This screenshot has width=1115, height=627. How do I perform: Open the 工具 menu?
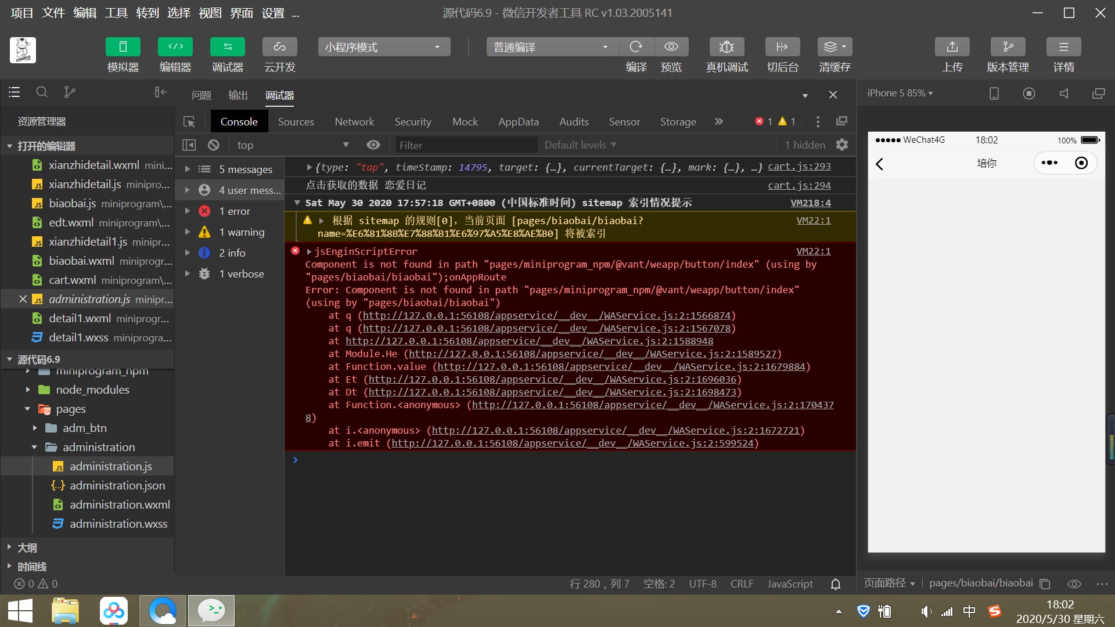pyautogui.click(x=116, y=13)
